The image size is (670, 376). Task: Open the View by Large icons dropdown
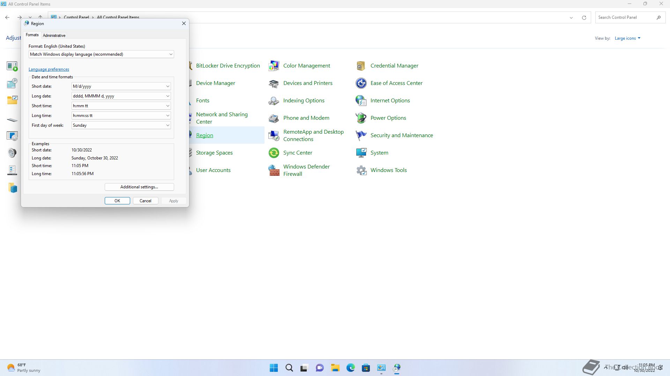[x=627, y=38]
